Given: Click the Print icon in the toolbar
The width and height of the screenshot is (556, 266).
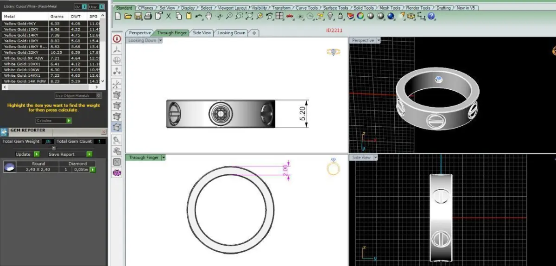Looking at the screenshot, I should point(148,16).
